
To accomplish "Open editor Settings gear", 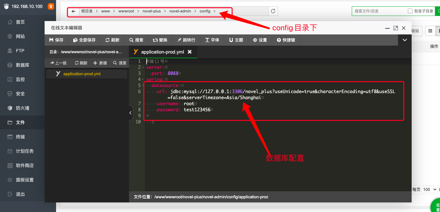I will 260,40.
